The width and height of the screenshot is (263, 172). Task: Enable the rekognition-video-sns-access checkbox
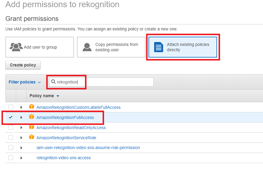click(11, 158)
